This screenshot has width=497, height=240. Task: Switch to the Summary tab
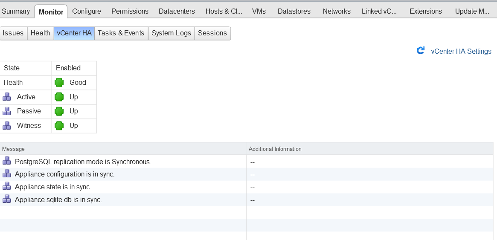coord(16,12)
